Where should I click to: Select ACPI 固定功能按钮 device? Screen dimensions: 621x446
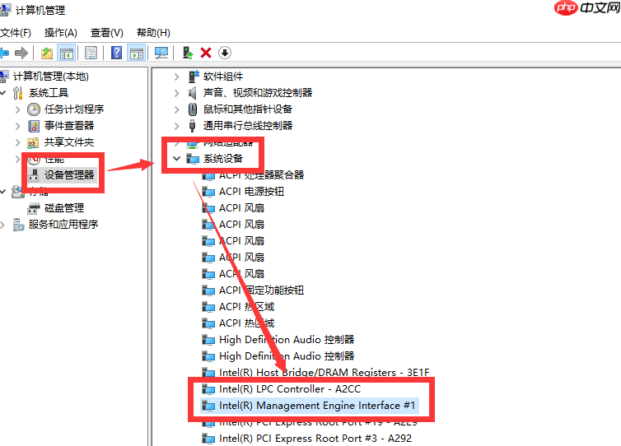[x=261, y=290]
